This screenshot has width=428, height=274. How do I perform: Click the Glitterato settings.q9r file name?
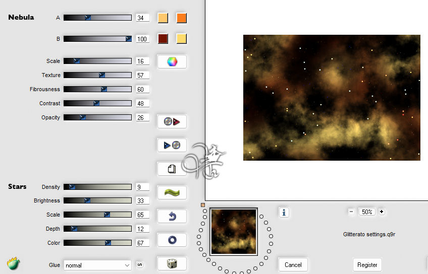369,234
